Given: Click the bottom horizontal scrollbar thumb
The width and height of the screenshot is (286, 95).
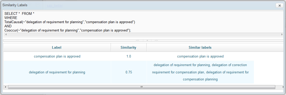Looking at the screenshot, I should point(141,87).
